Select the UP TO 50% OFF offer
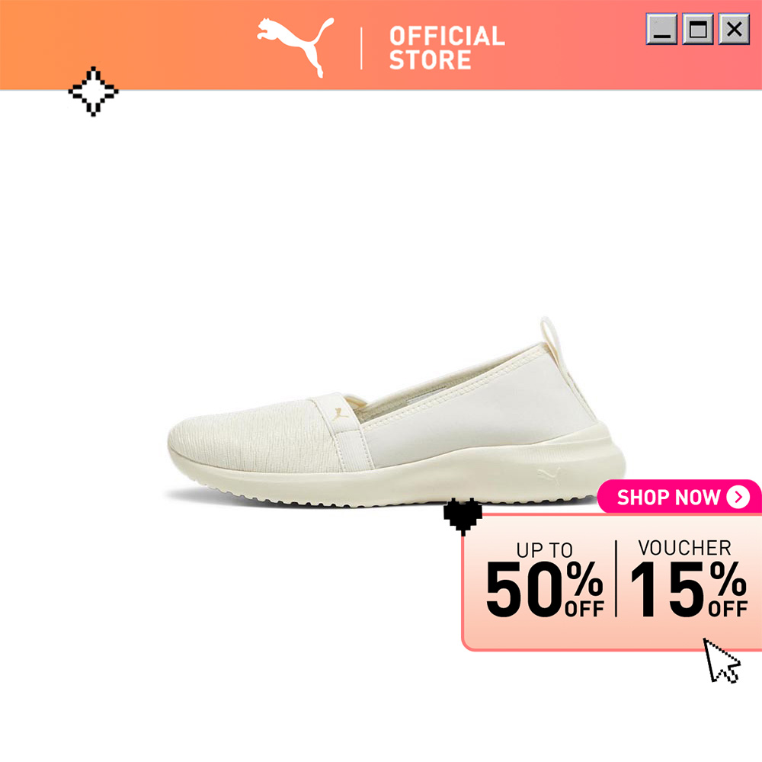Viewport: 762px width, 762px height. click(x=544, y=579)
